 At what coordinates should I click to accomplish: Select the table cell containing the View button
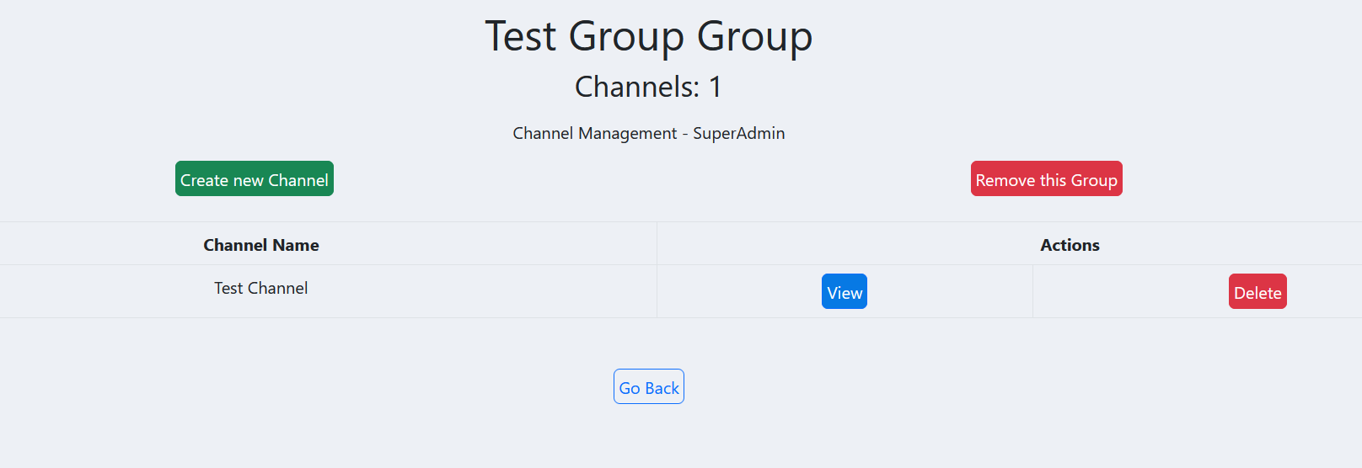845,291
